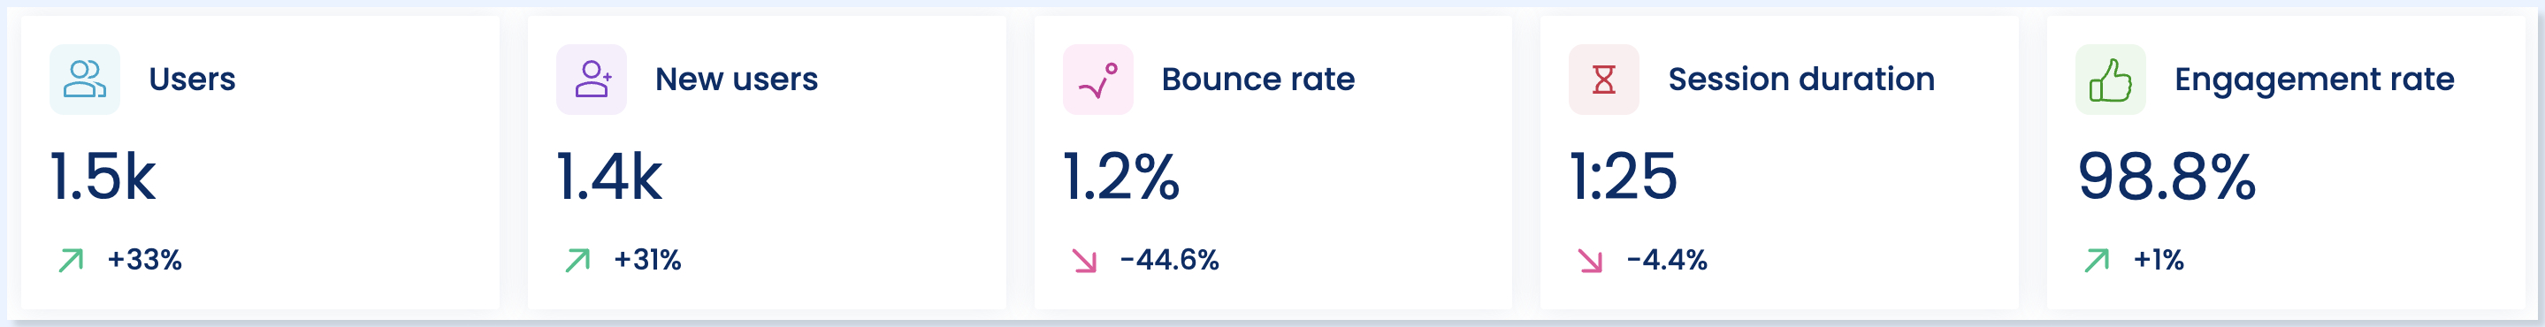Click the 1:25 session duration value
This screenshot has width=2545, height=327.
click(1624, 178)
